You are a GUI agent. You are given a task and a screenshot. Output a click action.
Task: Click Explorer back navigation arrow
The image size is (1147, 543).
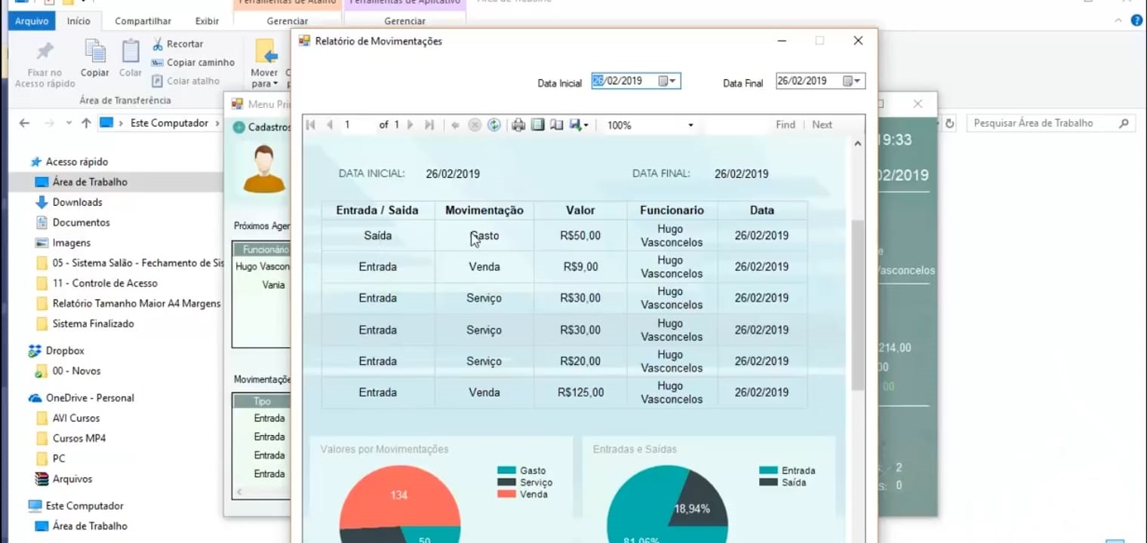click(x=24, y=123)
